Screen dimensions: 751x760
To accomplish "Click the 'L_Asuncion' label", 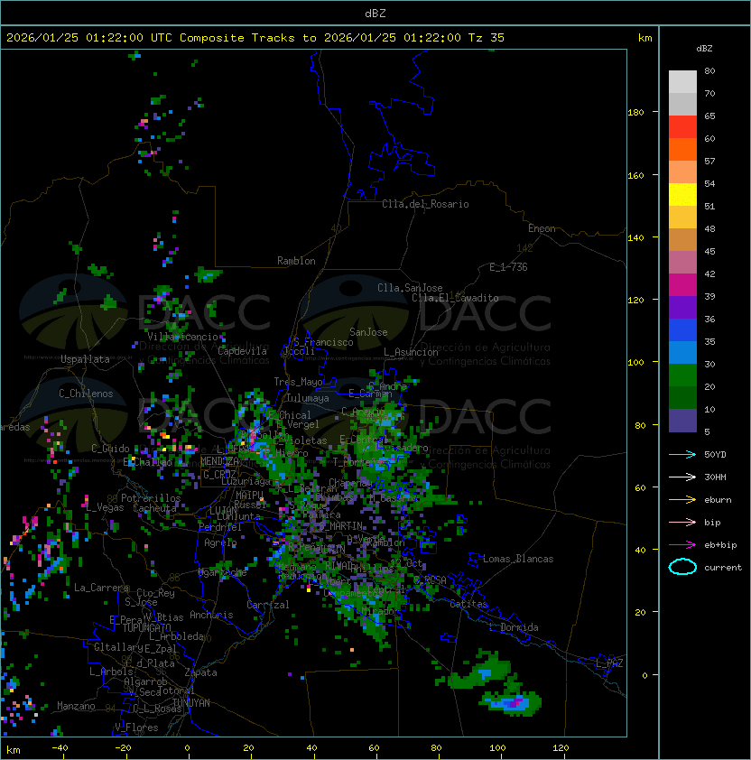I will 411,352.
